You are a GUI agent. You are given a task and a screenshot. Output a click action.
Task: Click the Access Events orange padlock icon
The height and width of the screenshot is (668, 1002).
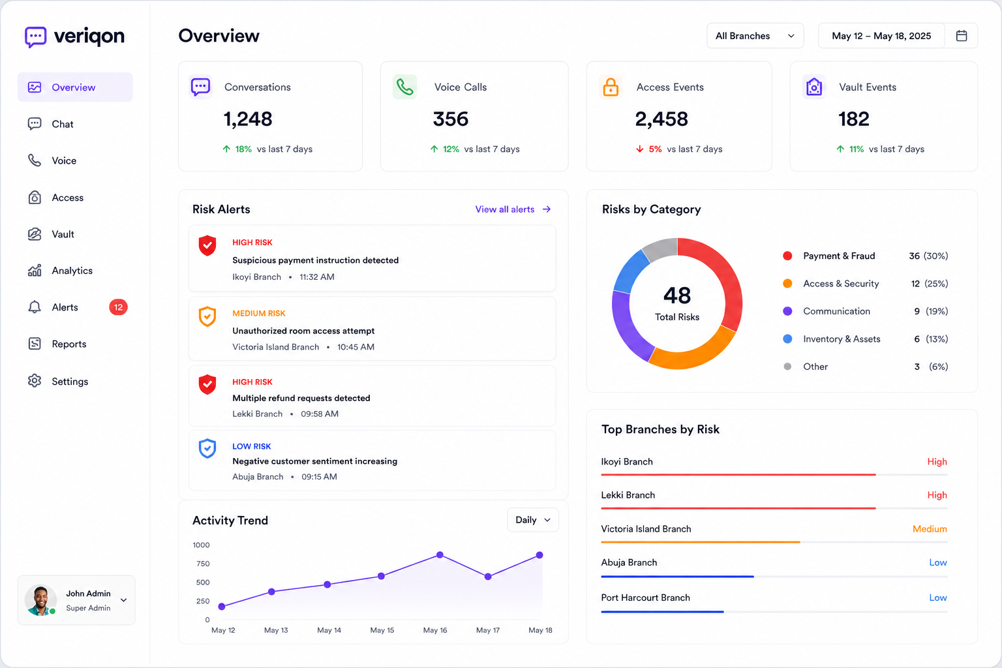611,87
